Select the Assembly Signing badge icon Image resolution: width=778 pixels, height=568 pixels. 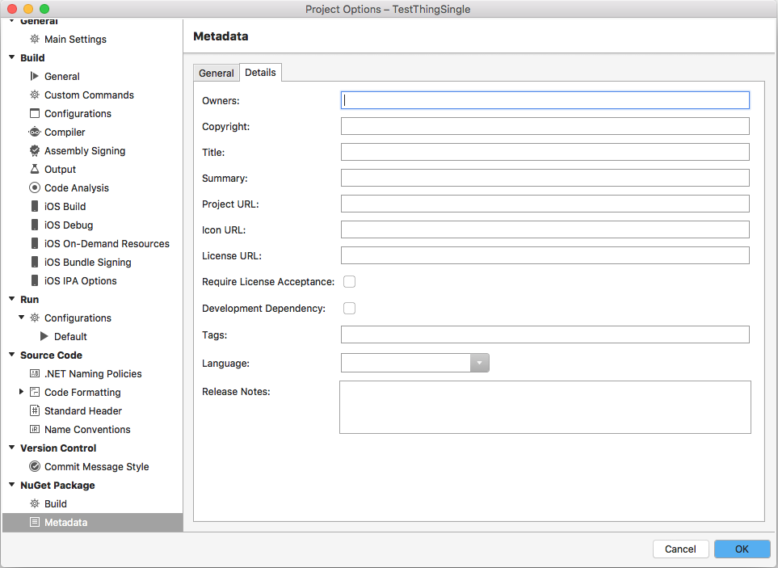pyautogui.click(x=34, y=150)
